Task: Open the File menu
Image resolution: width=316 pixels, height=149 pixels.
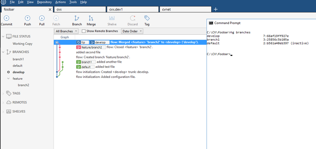Action: 12,2
